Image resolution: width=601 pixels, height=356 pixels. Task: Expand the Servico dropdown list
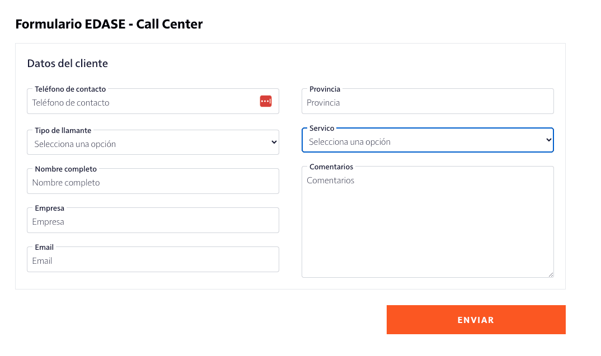[428, 141]
